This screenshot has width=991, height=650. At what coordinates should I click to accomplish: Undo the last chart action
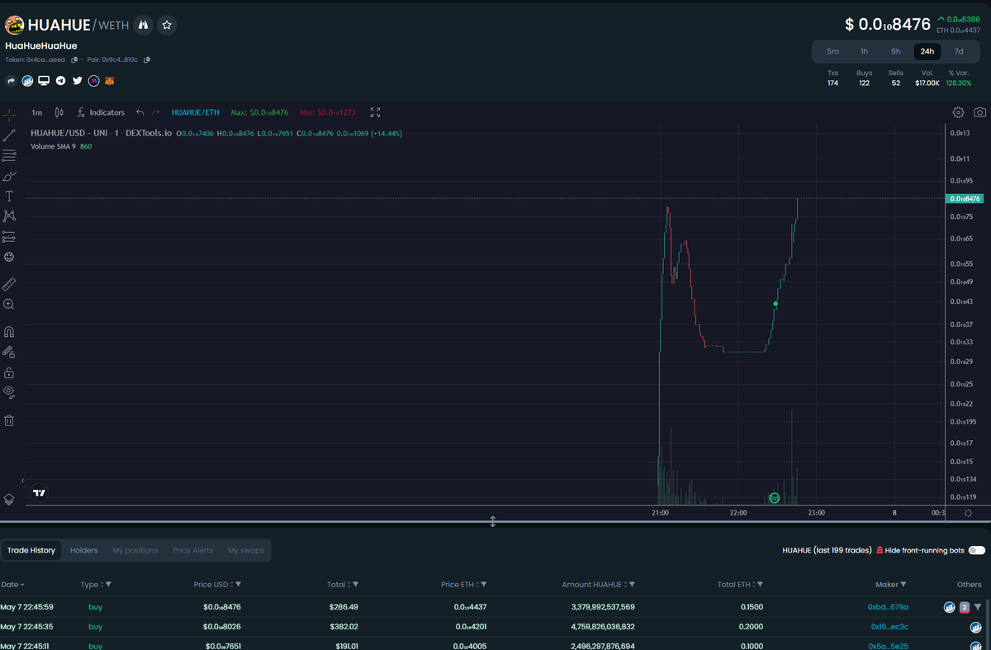coord(140,112)
